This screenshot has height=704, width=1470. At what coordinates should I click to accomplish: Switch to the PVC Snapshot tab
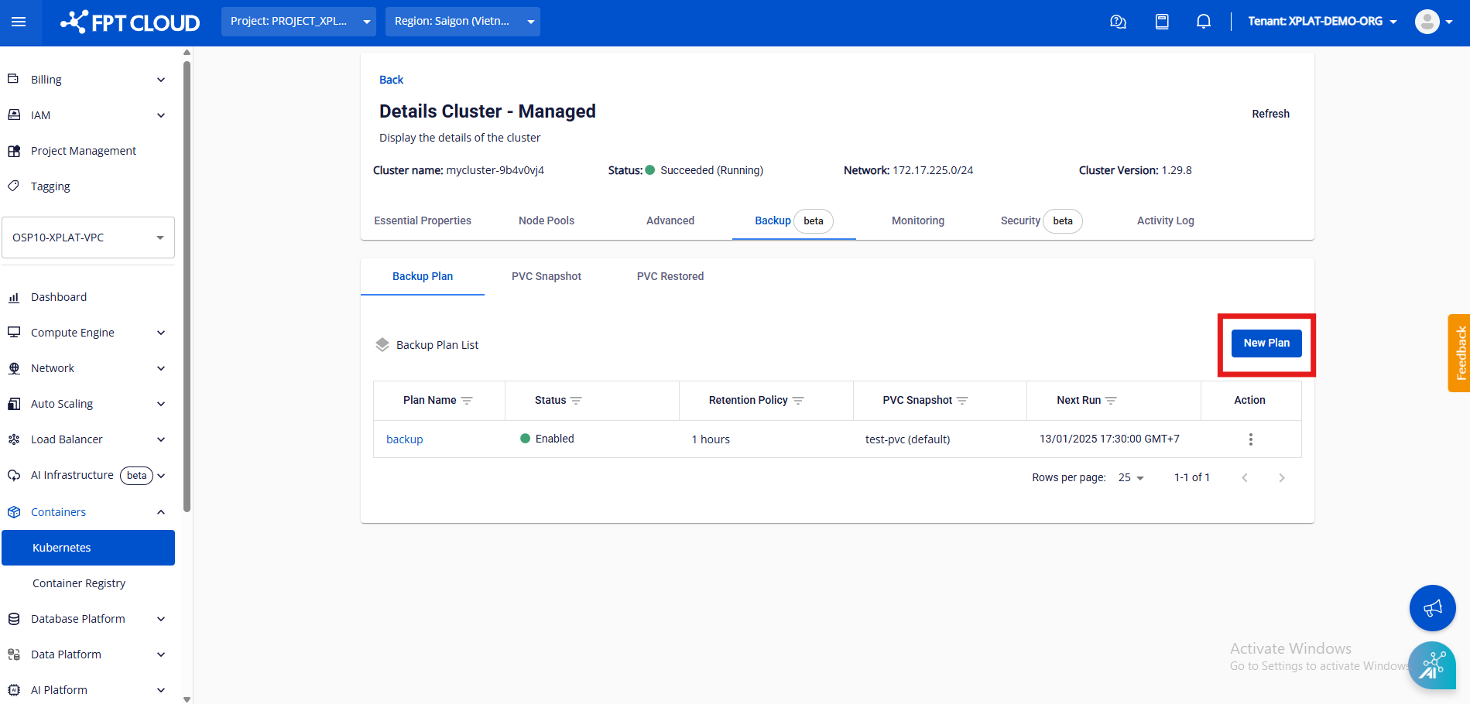click(x=546, y=276)
